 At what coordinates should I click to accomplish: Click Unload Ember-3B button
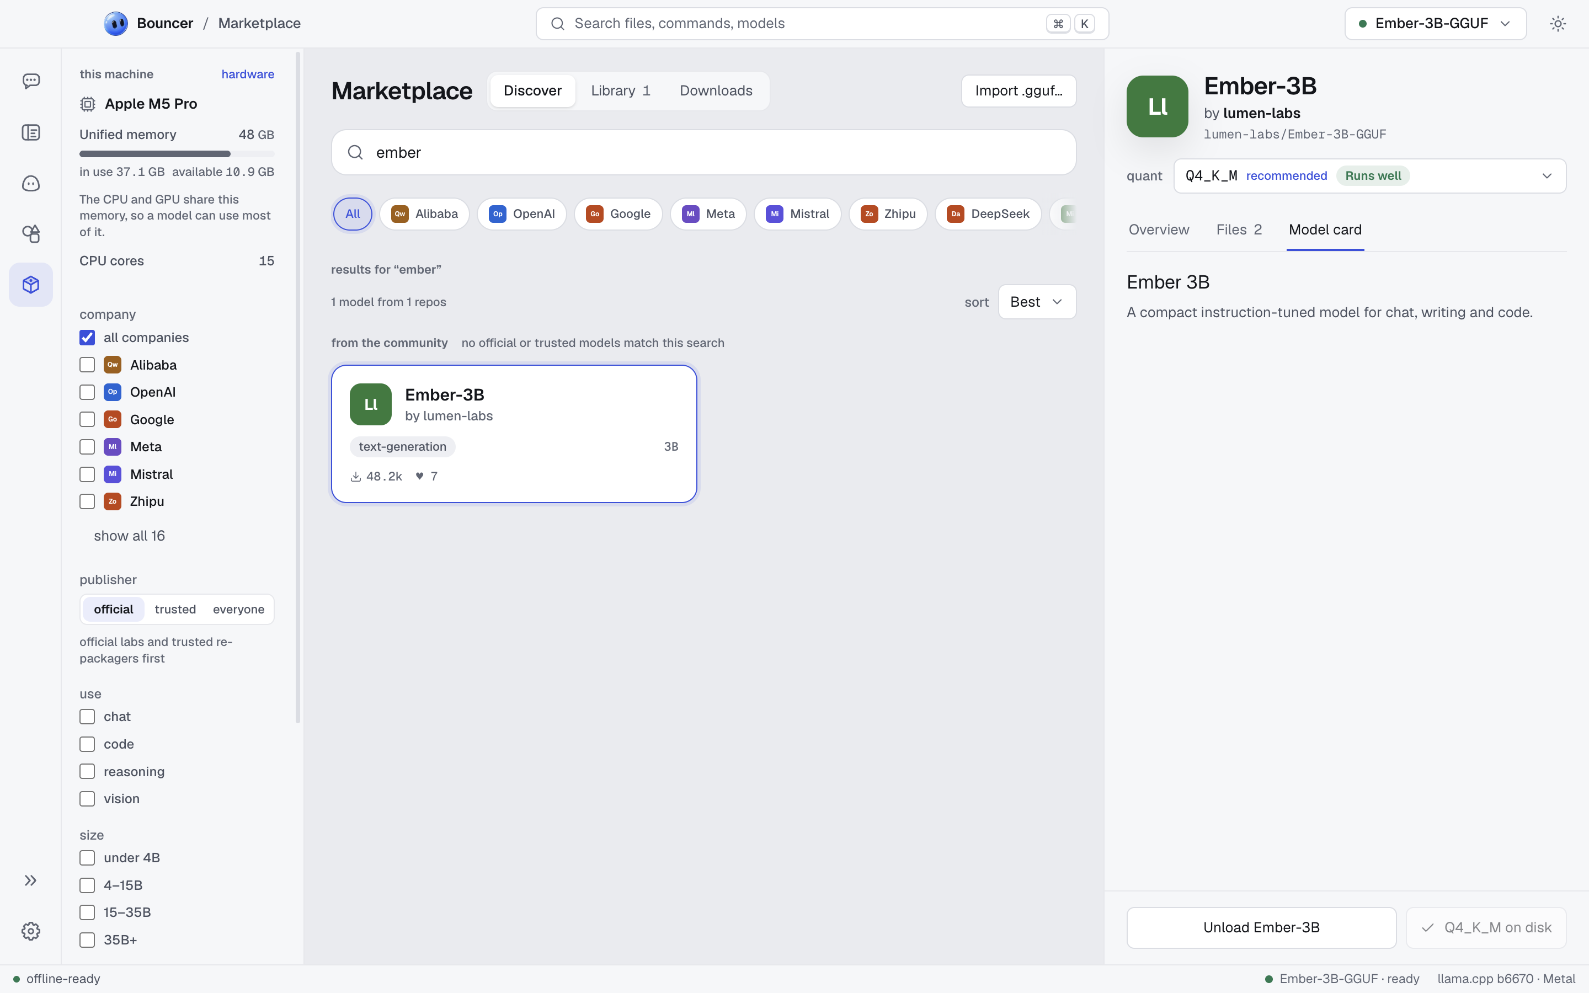pyautogui.click(x=1261, y=927)
